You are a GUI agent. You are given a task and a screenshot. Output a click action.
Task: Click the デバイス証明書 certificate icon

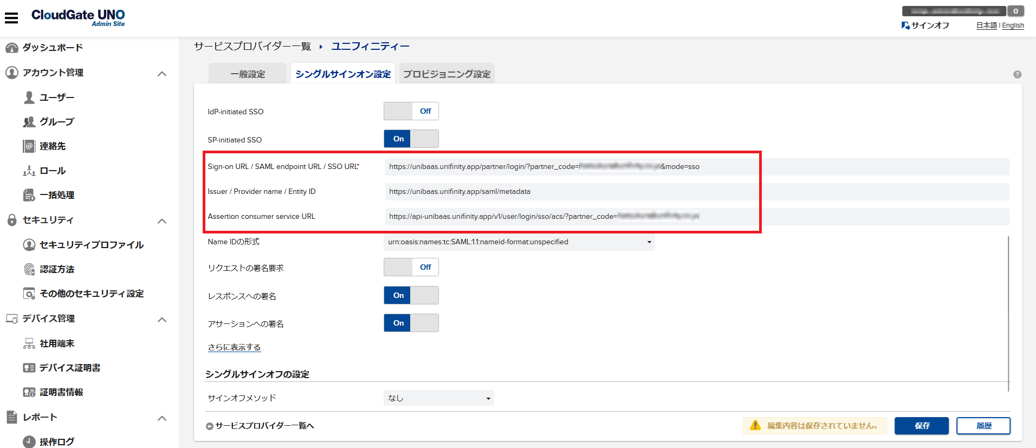pos(29,368)
